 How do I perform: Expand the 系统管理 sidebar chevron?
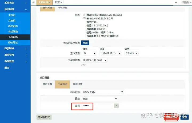pyautogui.click(x=26, y=61)
